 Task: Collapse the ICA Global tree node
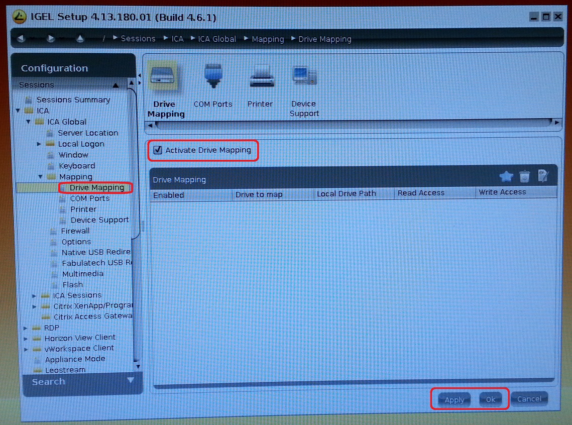pos(28,122)
